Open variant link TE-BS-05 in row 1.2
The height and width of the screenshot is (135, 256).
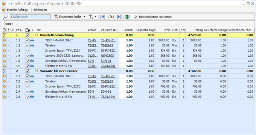tap(107, 45)
